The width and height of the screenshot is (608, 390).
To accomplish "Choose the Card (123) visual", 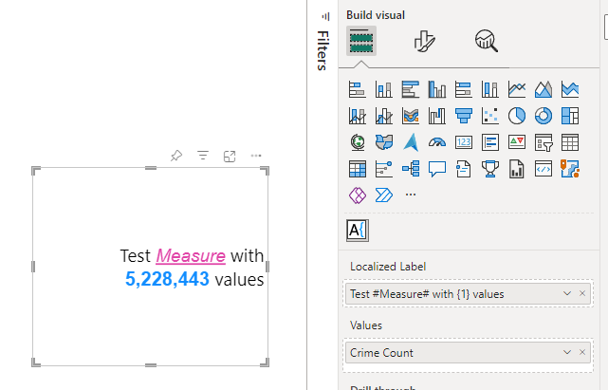I will [464, 142].
